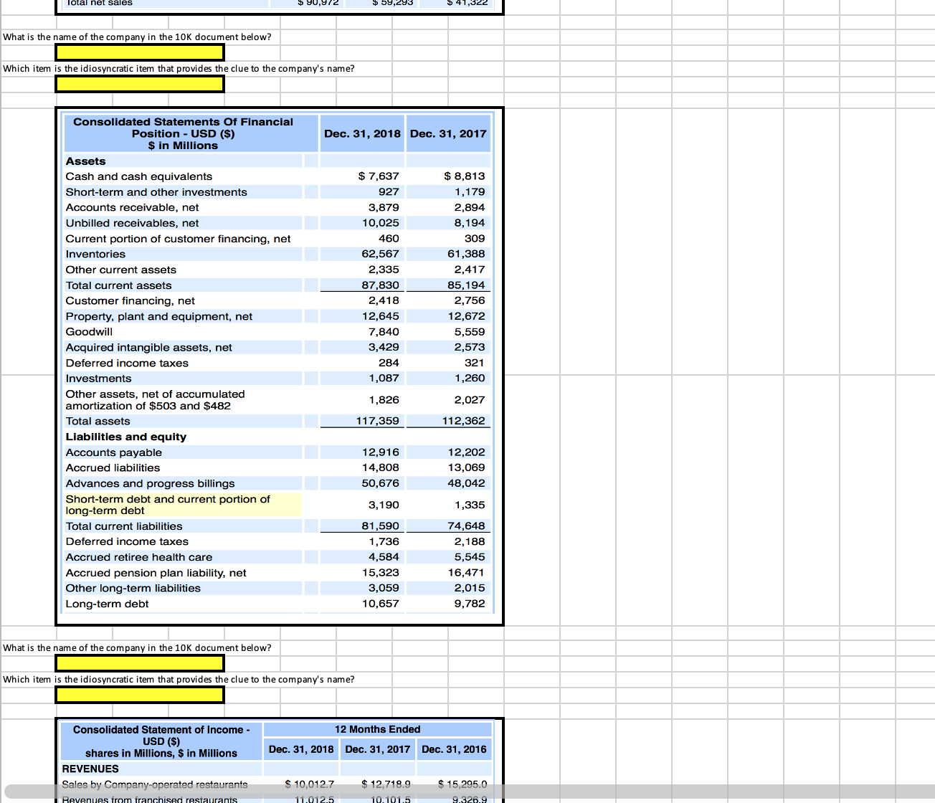Viewport: 935px width, 803px height.
Task: Click 'Property, plant and equipment, net' label
Action: (159, 316)
